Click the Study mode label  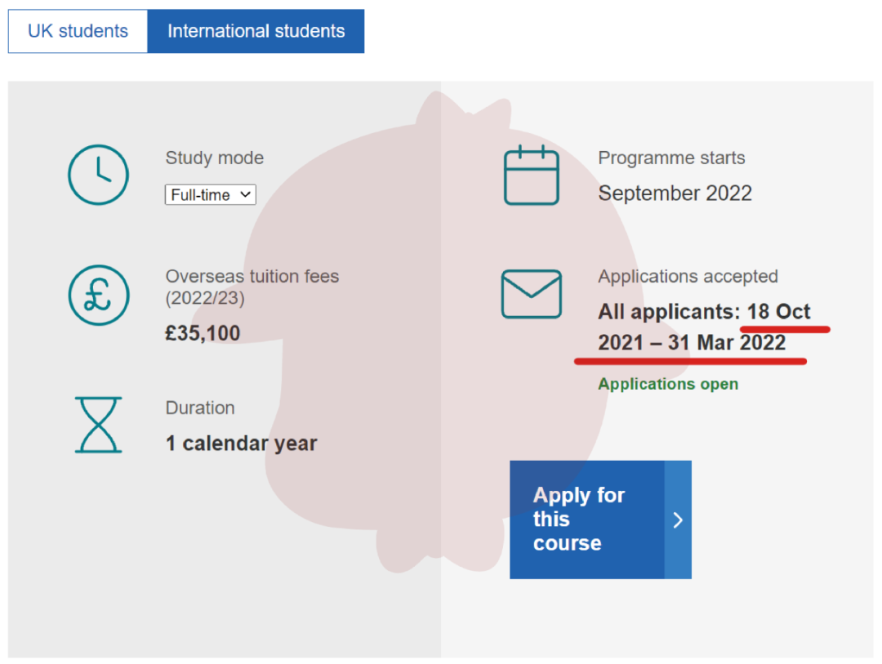click(x=215, y=158)
